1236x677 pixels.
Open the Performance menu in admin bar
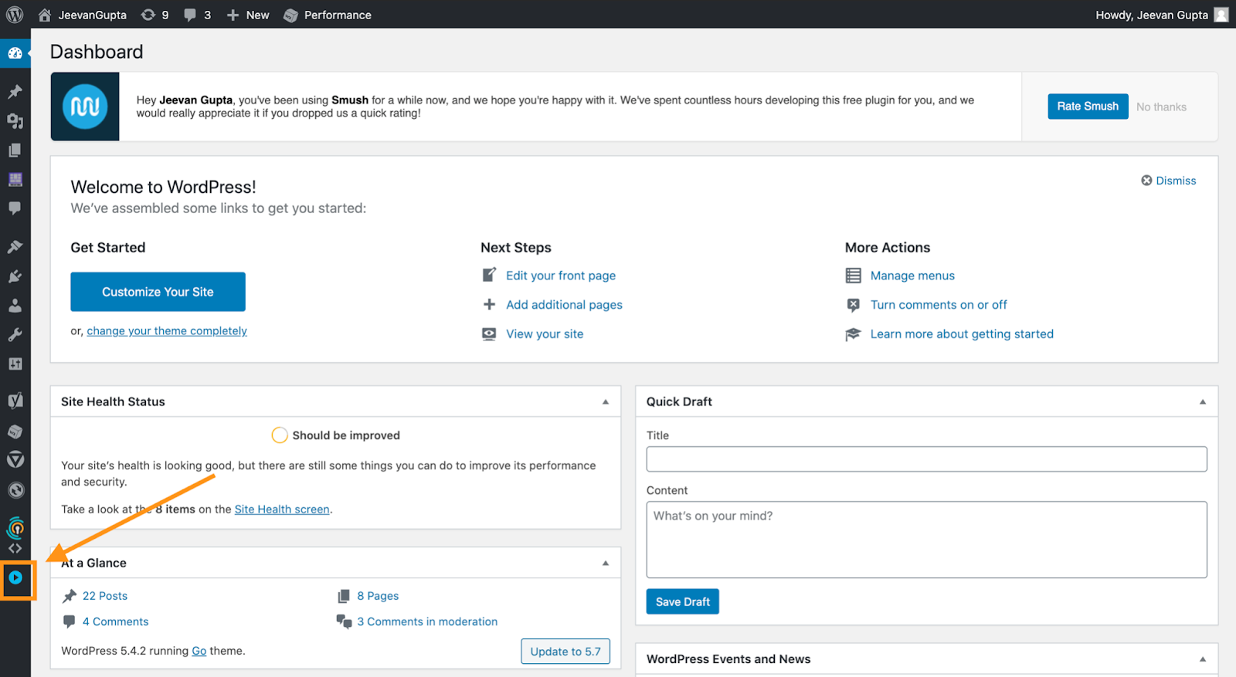pos(328,15)
